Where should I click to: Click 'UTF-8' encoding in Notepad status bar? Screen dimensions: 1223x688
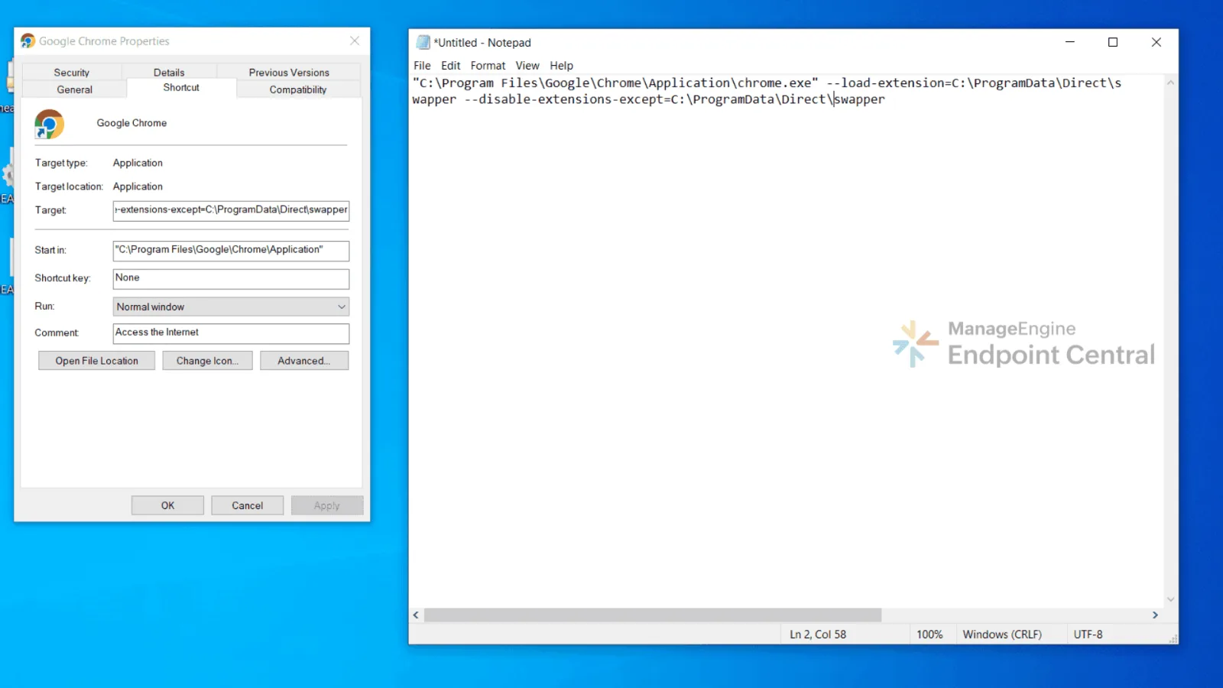click(x=1088, y=634)
